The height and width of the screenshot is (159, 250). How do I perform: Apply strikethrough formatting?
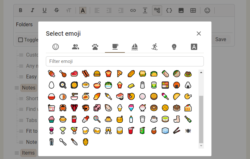point(57,10)
